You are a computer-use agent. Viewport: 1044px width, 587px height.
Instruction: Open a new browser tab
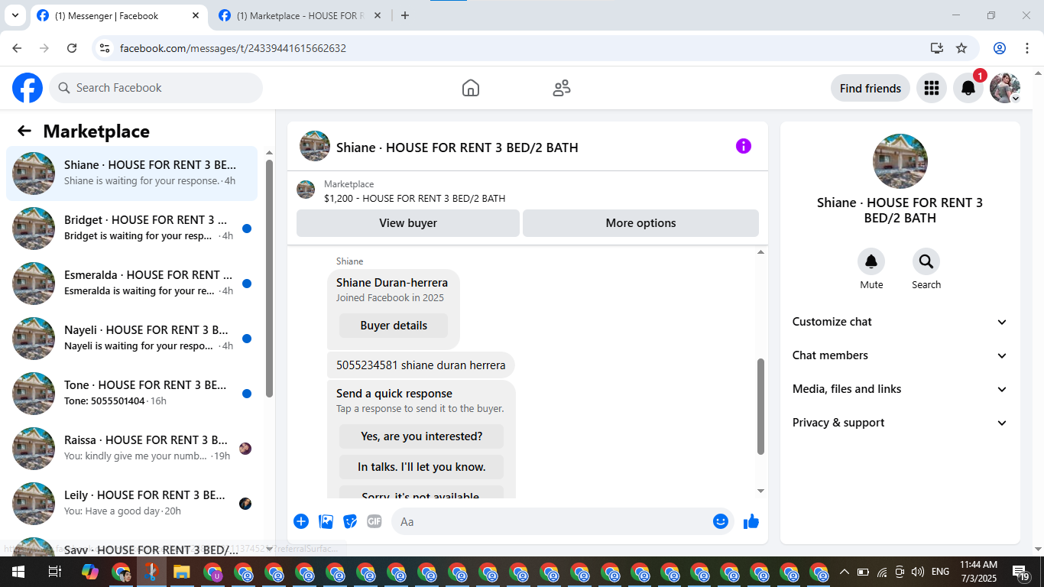coord(405,15)
